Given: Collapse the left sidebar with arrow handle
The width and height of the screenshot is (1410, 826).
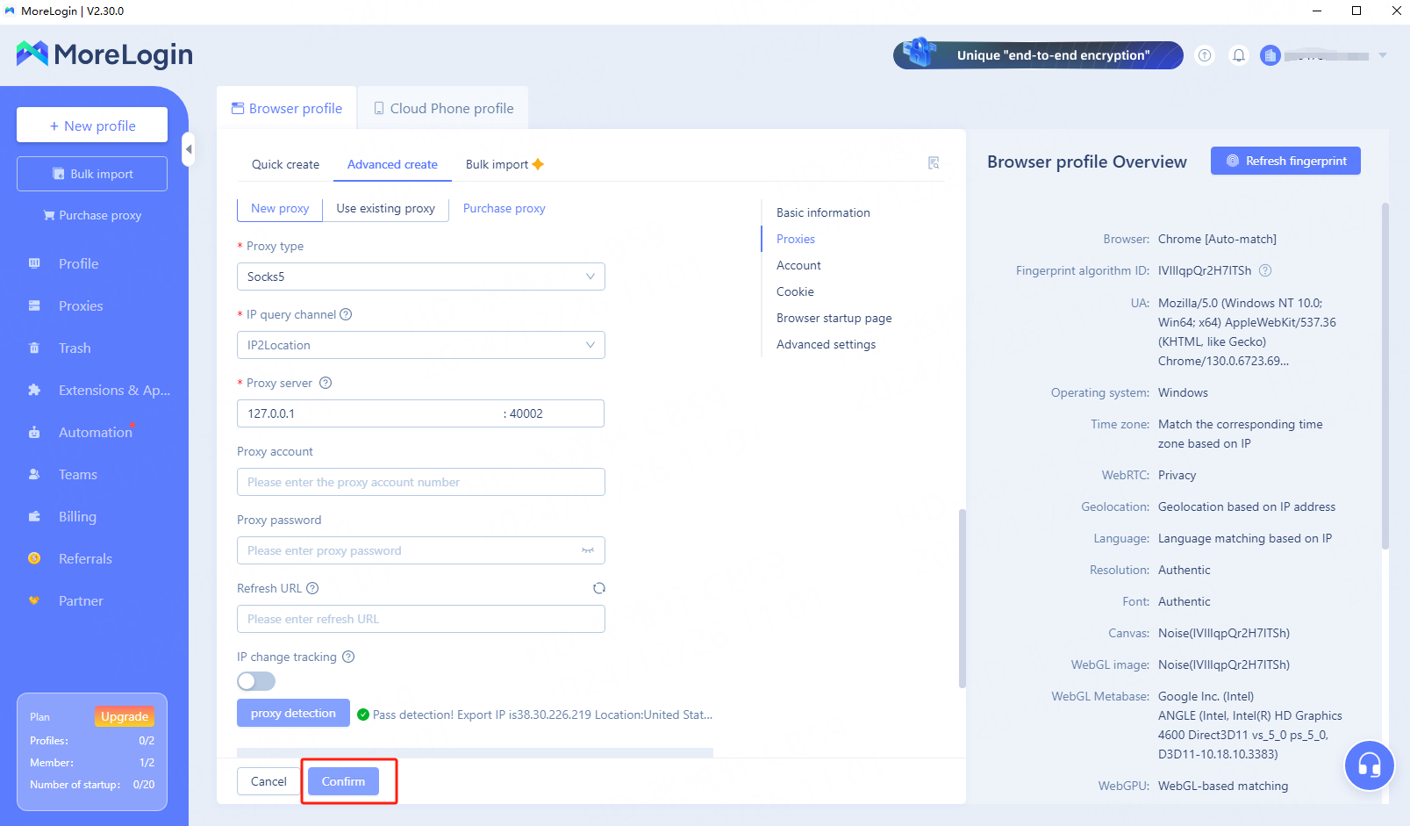Looking at the screenshot, I should [188, 149].
